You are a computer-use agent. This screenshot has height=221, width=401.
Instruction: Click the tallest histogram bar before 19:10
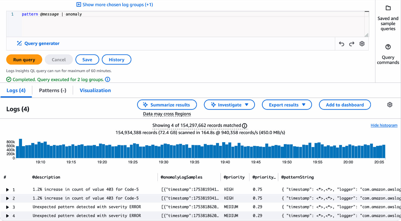[x=20, y=148]
